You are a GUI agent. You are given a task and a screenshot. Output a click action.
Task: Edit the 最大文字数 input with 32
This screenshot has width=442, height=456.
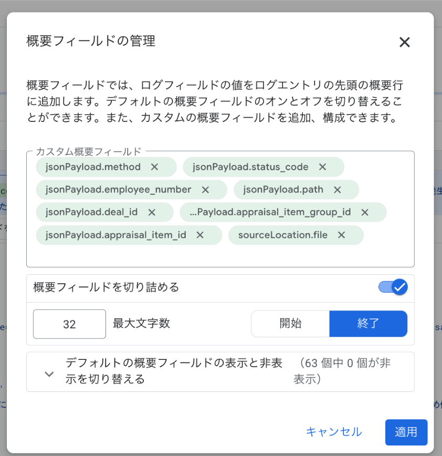(x=69, y=324)
